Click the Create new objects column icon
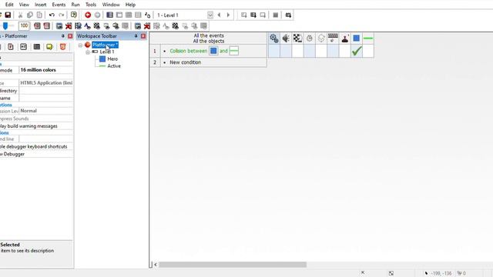The image size is (493, 277). coord(321,38)
